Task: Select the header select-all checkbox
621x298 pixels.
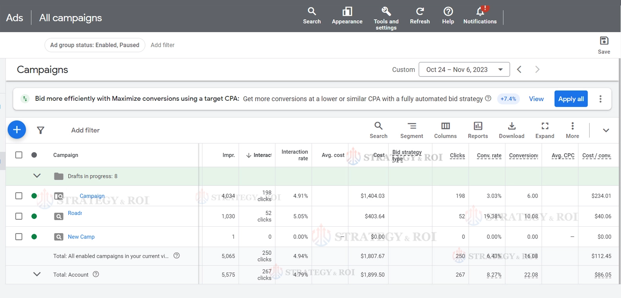Action: (x=19, y=155)
